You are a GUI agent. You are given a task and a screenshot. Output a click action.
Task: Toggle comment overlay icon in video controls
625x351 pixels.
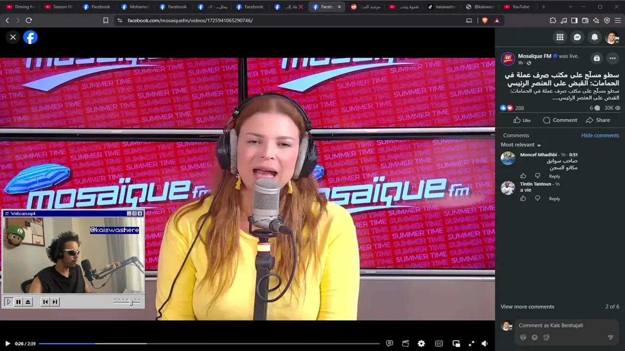[389, 344]
